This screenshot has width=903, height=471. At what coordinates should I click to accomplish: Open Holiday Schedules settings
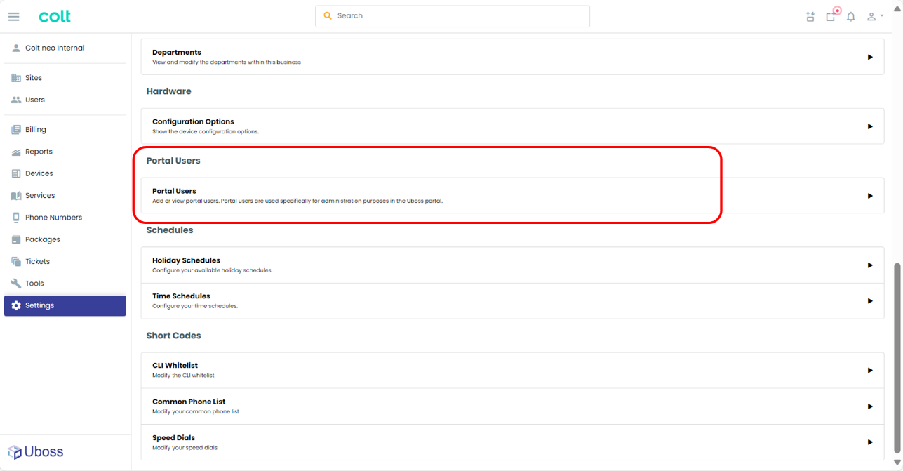(186, 260)
